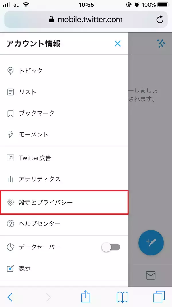Open the 表示 display settings
The width and height of the screenshot is (172, 307).
(25, 268)
